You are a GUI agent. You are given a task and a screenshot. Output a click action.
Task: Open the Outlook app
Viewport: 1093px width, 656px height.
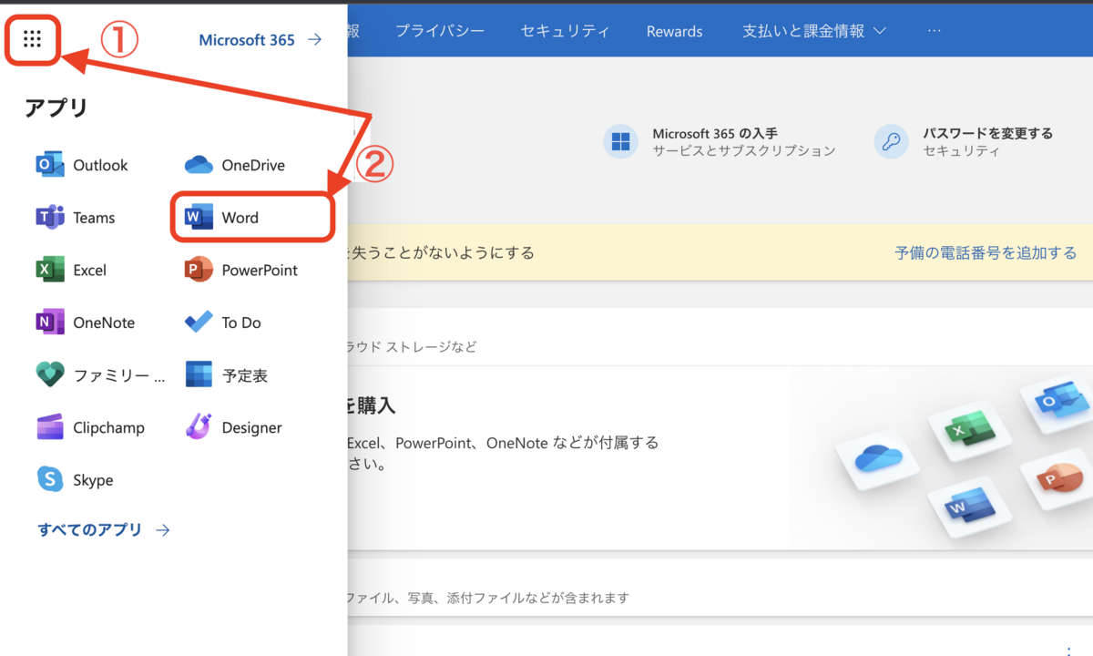[84, 165]
